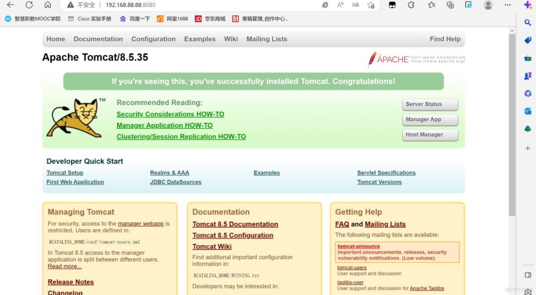The width and height of the screenshot is (536, 295).
Task: Add sidebar app with plus icon
Action: click(528, 148)
